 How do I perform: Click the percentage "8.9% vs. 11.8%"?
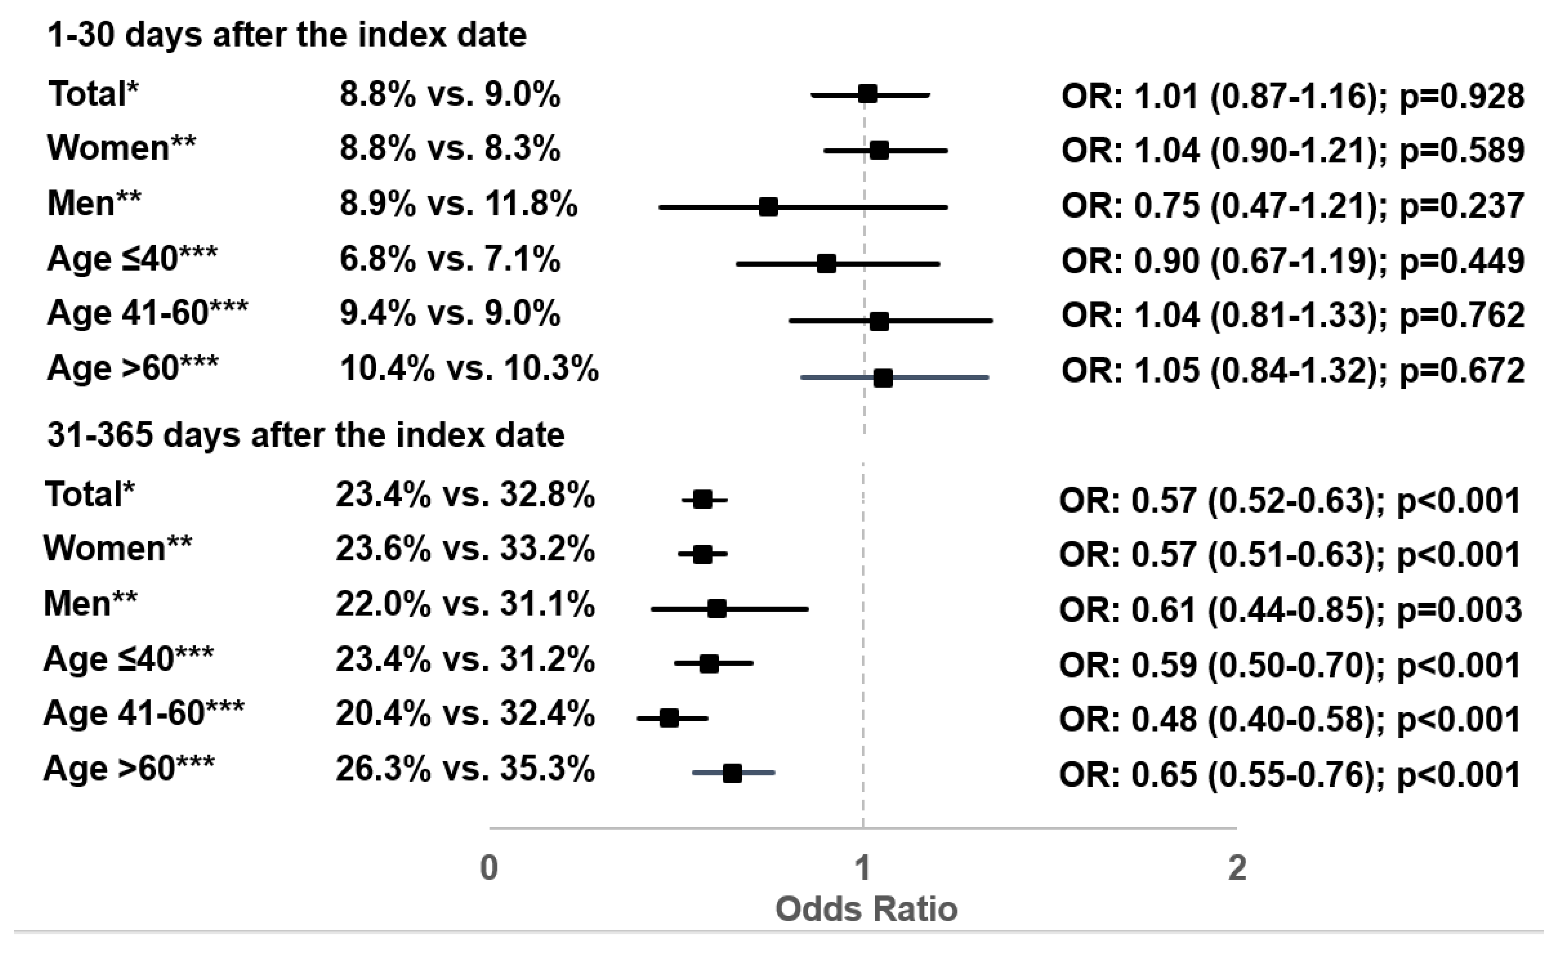pyautogui.click(x=459, y=205)
